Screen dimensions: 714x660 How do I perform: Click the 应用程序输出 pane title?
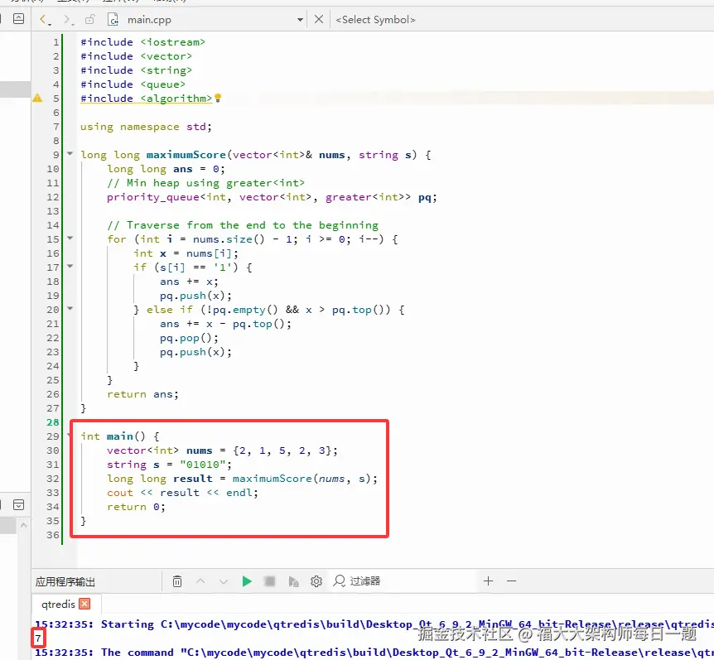[x=65, y=581]
